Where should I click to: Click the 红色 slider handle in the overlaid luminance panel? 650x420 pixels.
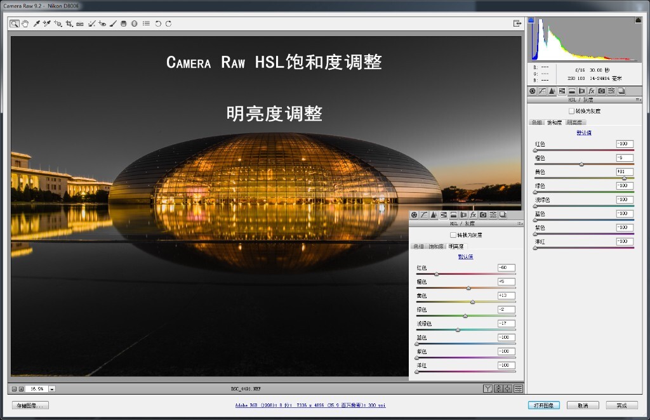click(437, 274)
